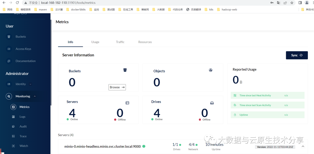The image size is (314, 154).
Task: Click the Uptime timer icon
Action: click(235, 115)
